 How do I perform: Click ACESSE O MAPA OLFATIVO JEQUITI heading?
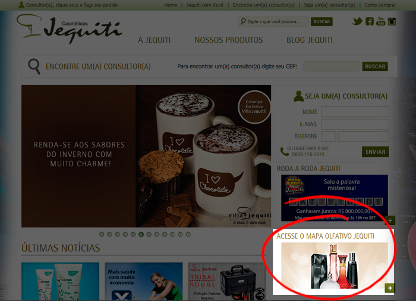[x=326, y=236]
